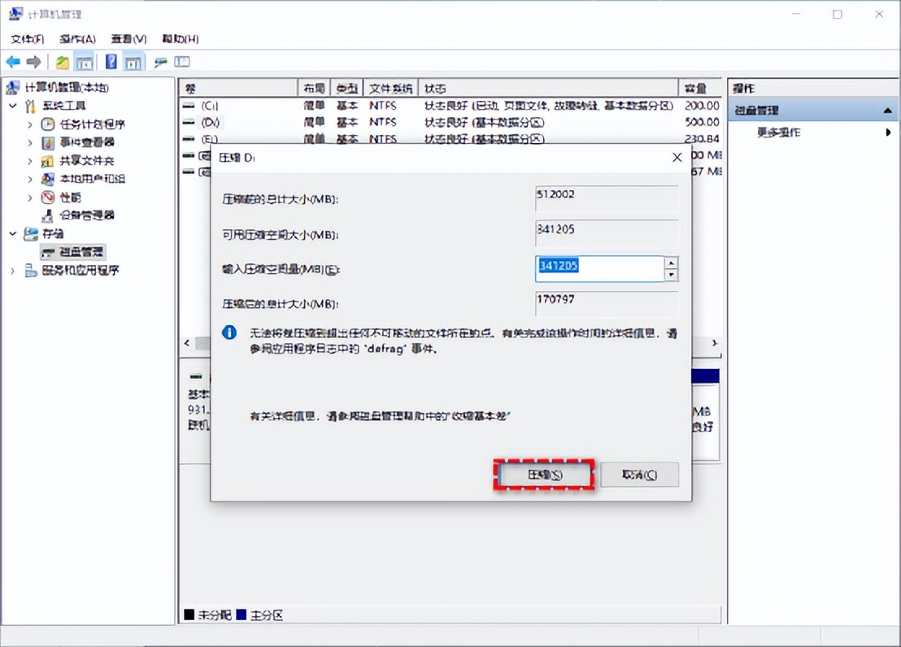Click the shrink space input field
This screenshot has width=901, height=647.
[599, 269]
